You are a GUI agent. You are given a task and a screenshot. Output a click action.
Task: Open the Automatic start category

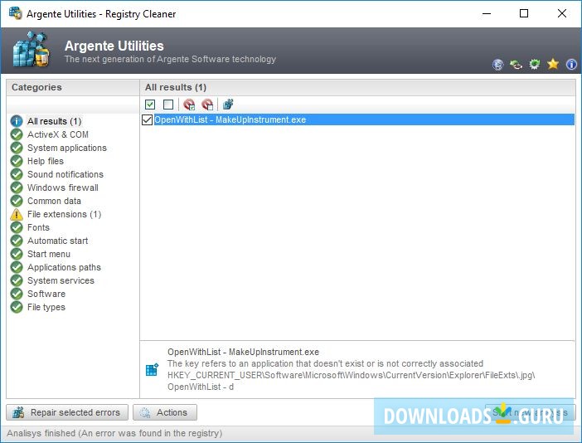coord(57,241)
